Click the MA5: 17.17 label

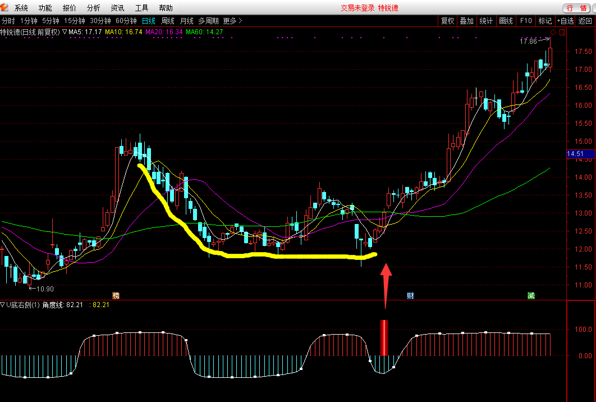point(85,32)
